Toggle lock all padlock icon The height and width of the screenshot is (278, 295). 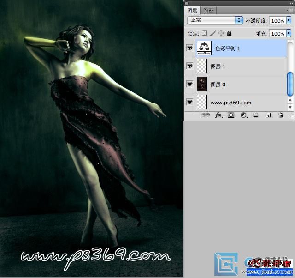[229, 33]
